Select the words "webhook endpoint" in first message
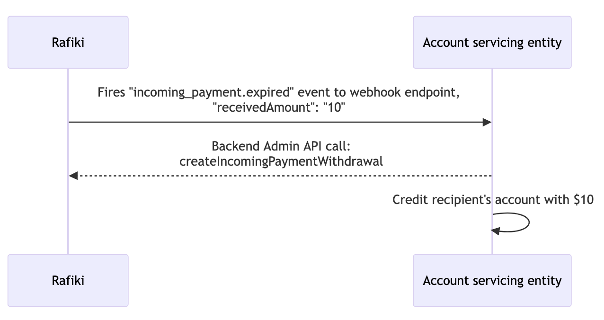The height and width of the screenshot is (320, 604). point(405,92)
